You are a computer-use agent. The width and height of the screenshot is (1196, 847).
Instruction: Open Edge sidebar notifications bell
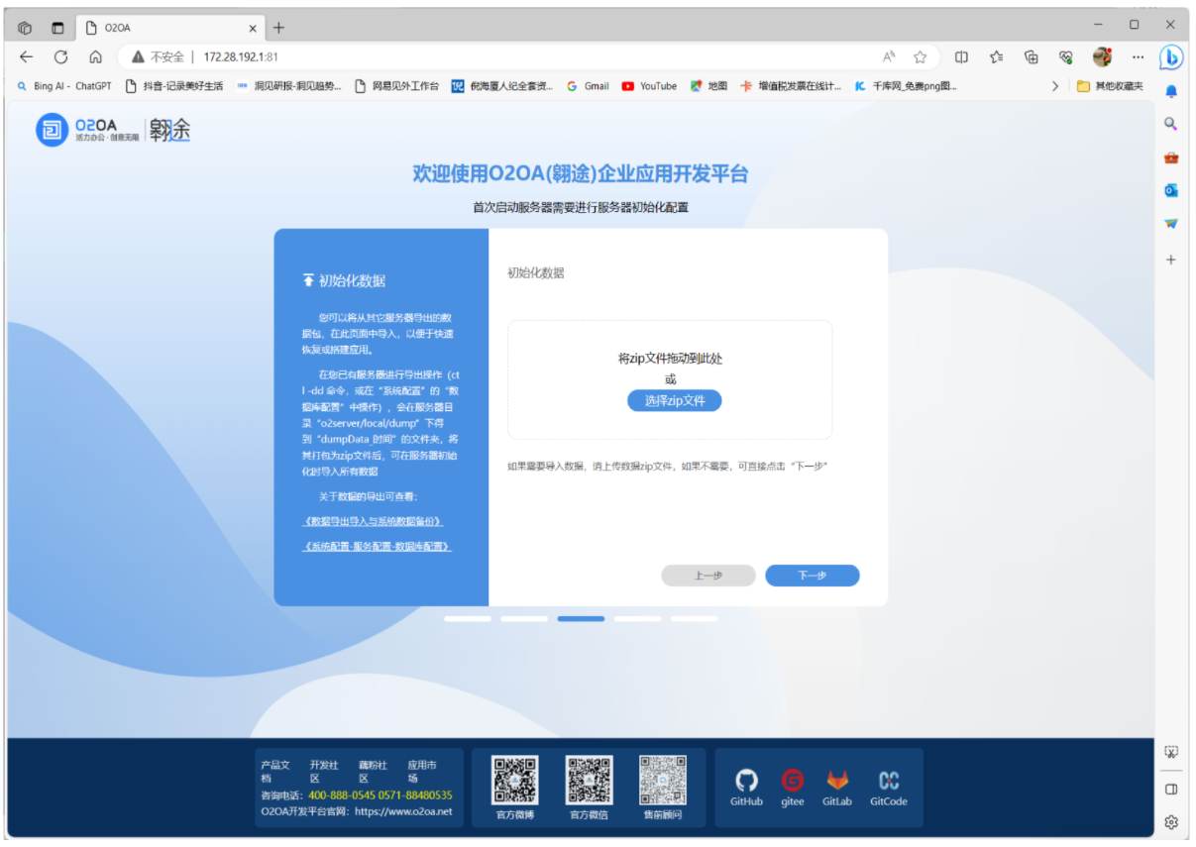click(1171, 92)
